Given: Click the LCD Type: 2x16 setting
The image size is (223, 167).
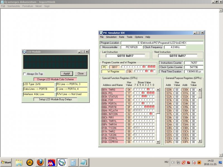Looking at the screenshot, I should click(x=39, y=84).
